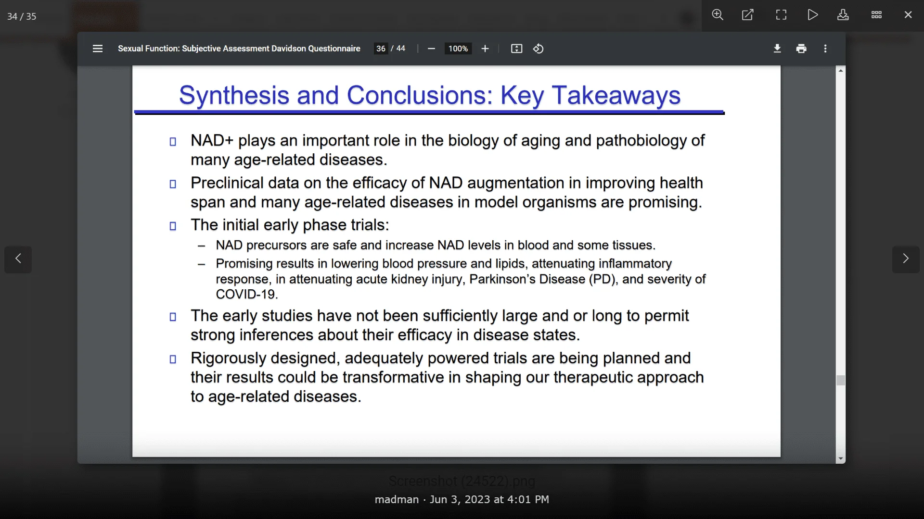Click the PDF scrollbar thumb
Screen dimensions: 924x519
pos(841,381)
